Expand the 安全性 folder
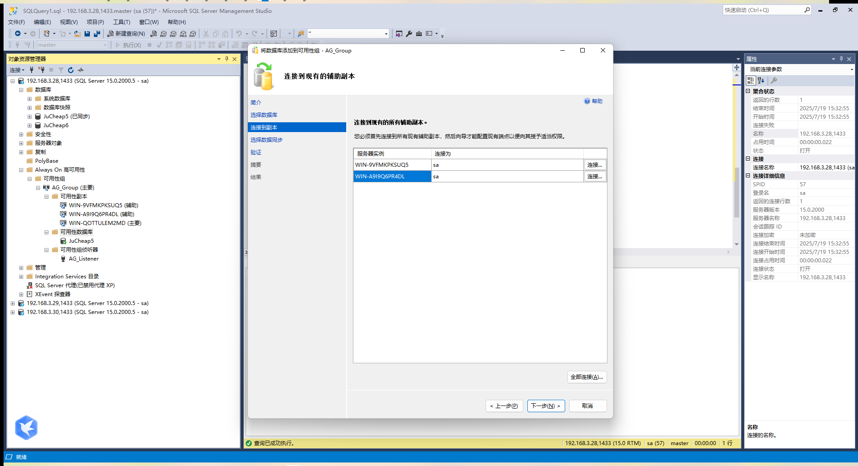 click(x=21, y=134)
